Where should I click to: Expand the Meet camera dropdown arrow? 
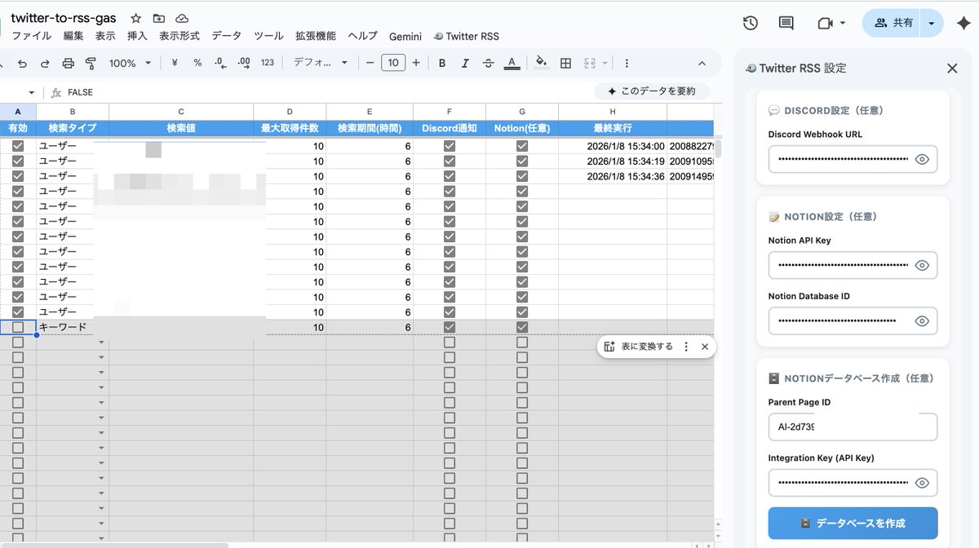(x=843, y=23)
